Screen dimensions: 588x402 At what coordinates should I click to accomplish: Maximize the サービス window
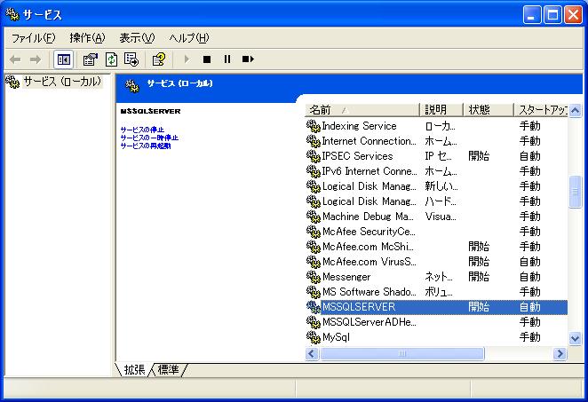pos(552,15)
